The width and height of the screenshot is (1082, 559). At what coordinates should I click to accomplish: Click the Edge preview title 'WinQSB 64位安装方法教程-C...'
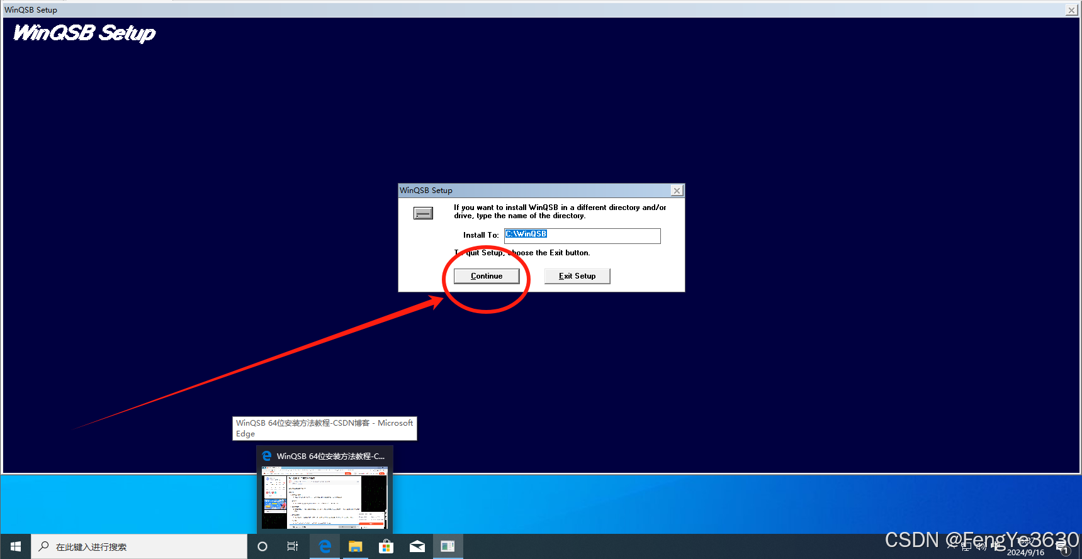(330, 457)
